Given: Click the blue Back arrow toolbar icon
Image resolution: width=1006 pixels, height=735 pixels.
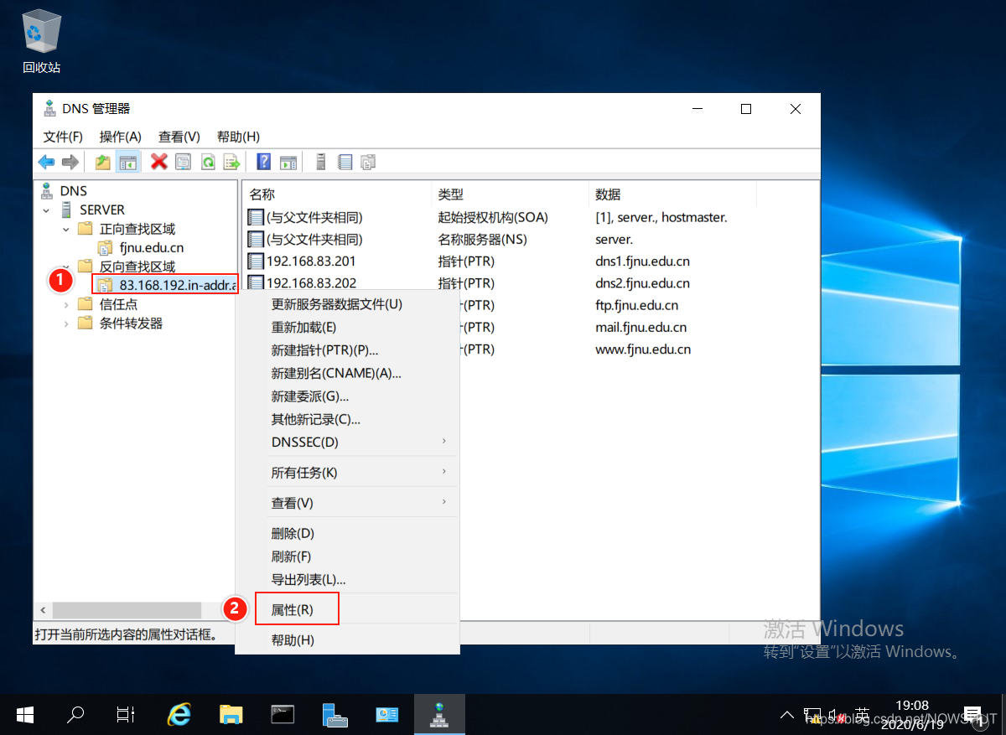Looking at the screenshot, I should click(x=46, y=162).
